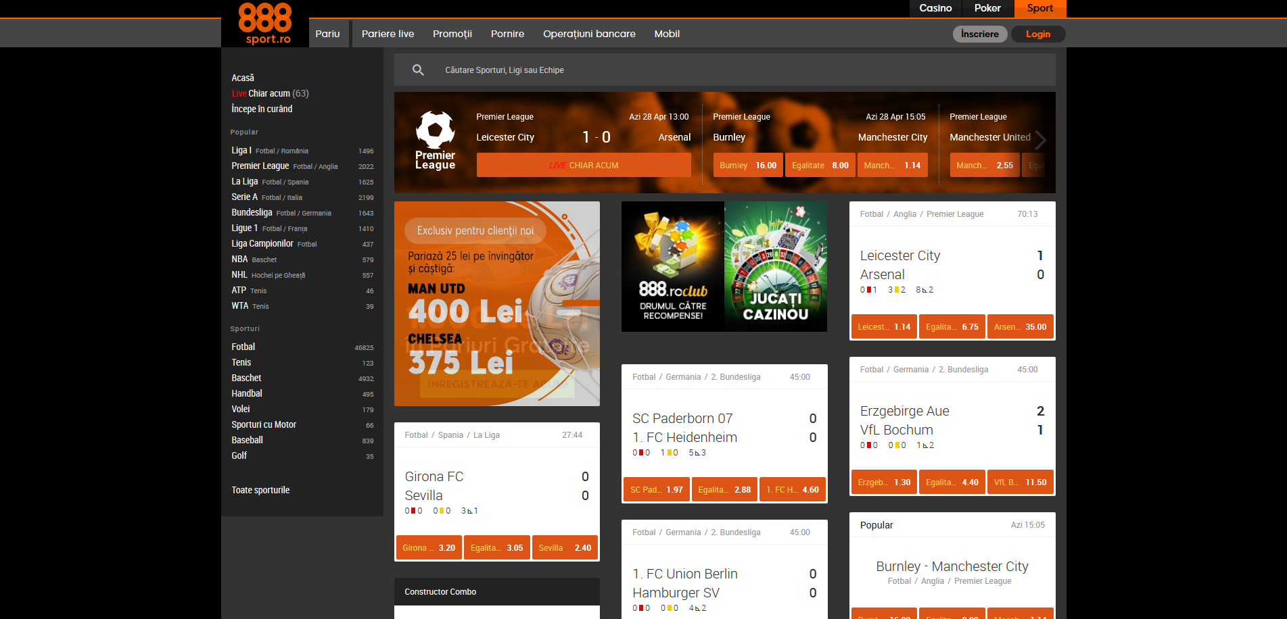Open Jucați Cazinou banner

pos(776,266)
